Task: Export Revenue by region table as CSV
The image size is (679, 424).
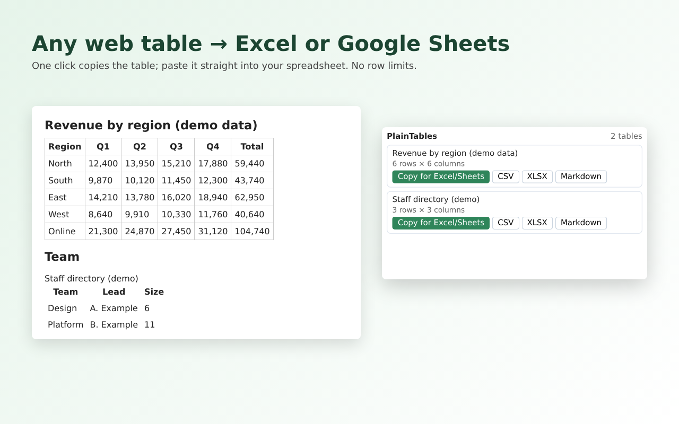Action: click(x=506, y=176)
